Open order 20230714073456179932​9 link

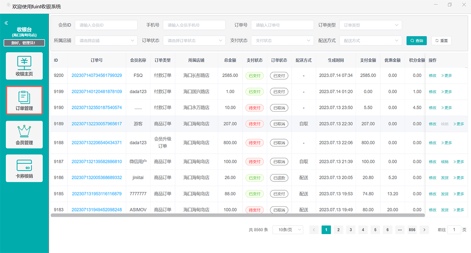point(97,75)
